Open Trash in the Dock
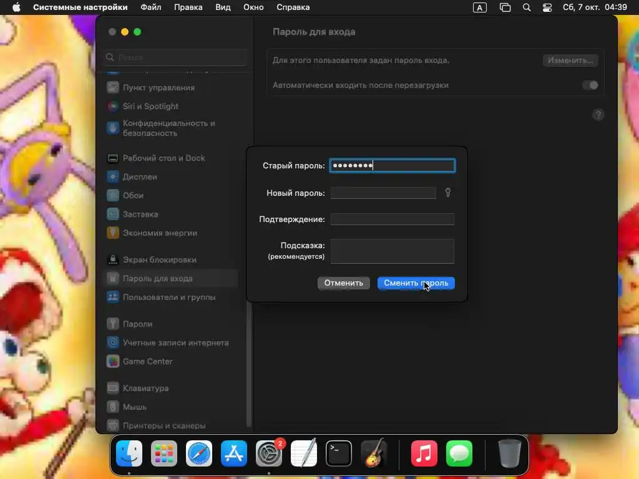This screenshot has height=479, width=639. click(509, 453)
